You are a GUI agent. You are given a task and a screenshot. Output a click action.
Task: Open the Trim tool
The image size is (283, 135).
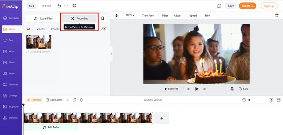[207, 16]
